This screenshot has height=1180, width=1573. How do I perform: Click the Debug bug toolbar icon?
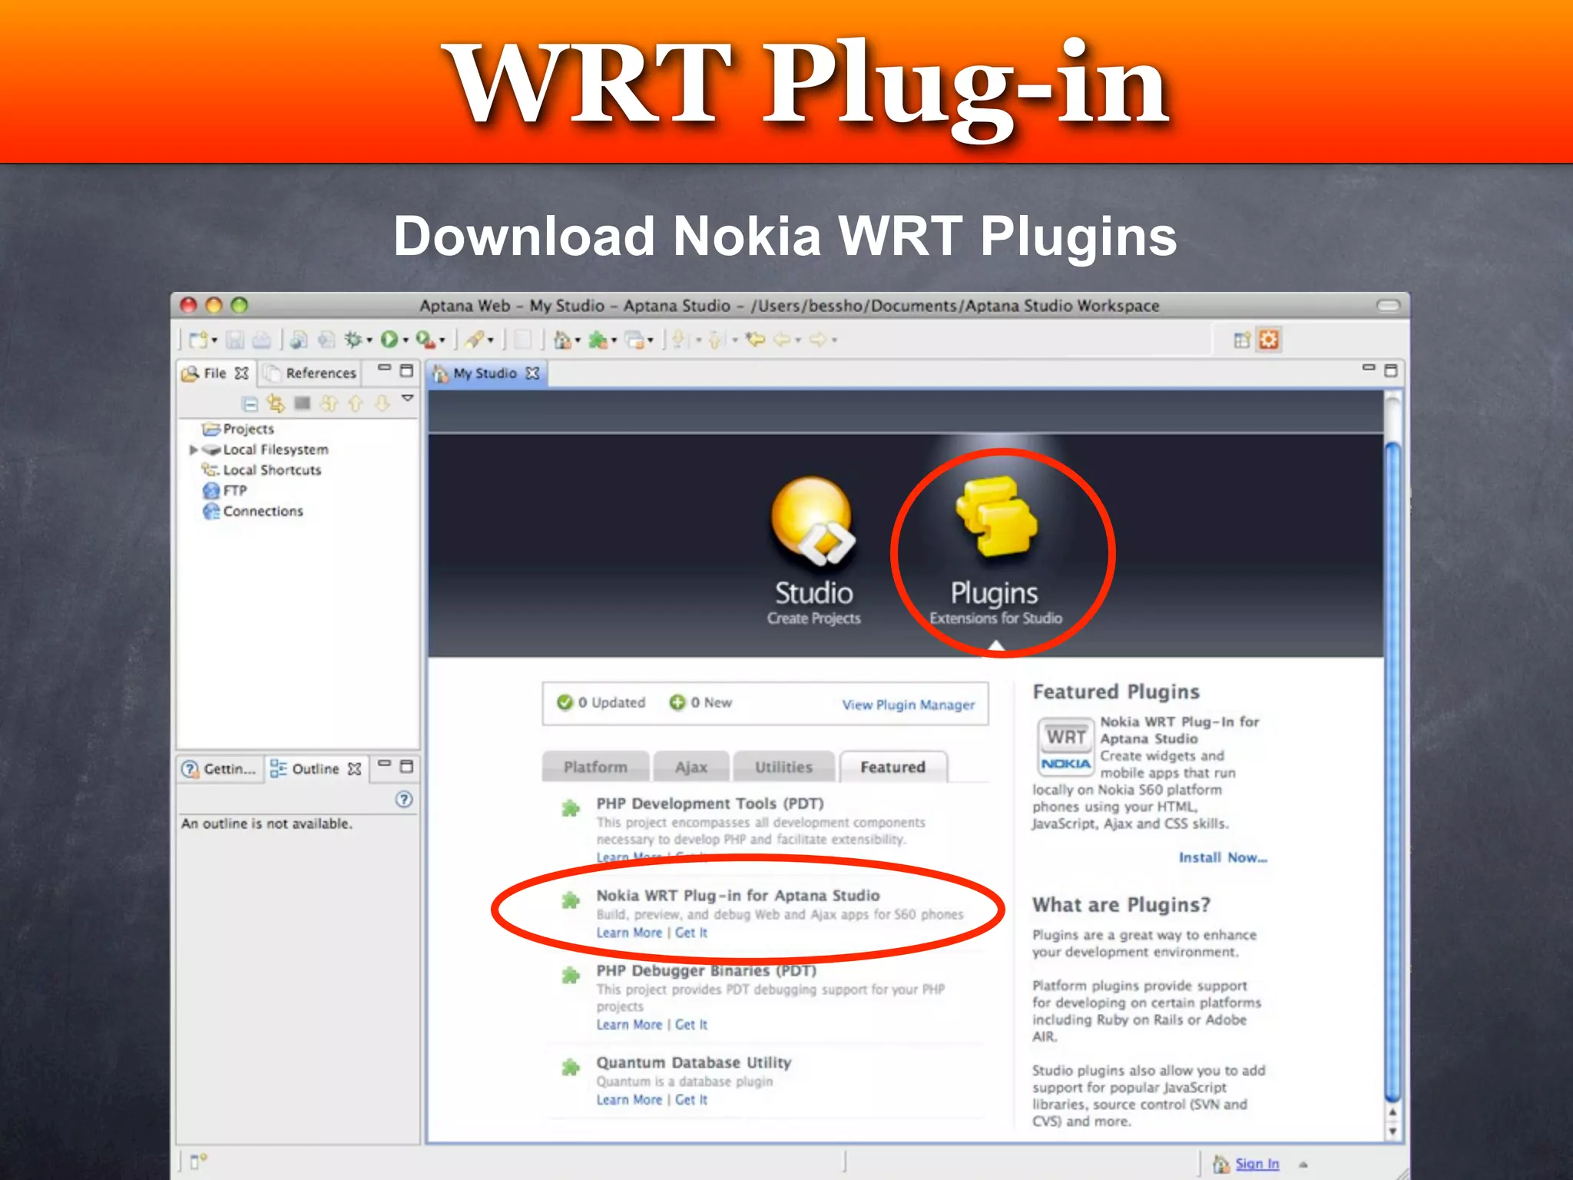(353, 340)
